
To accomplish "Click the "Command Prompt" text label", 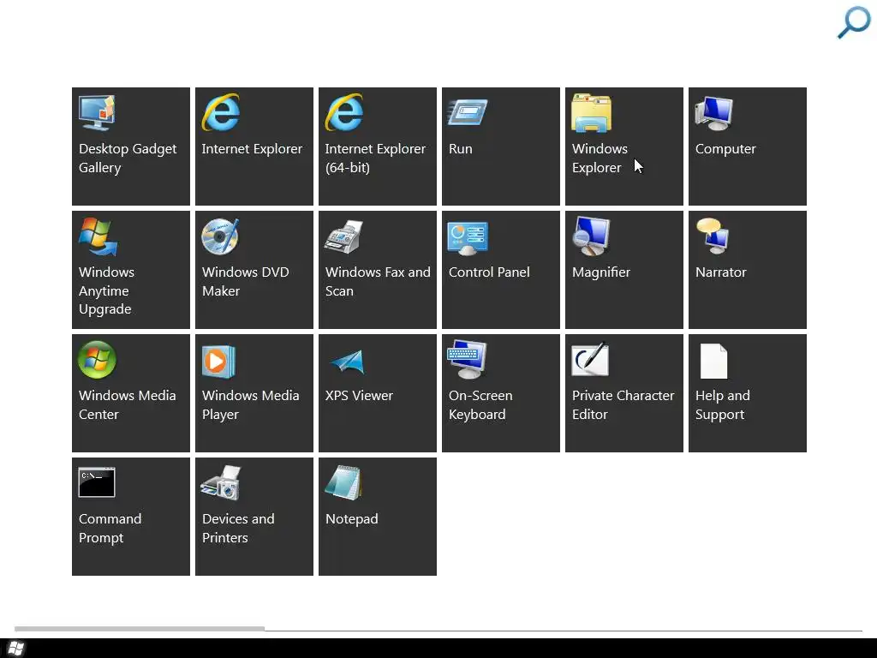I will (110, 528).
